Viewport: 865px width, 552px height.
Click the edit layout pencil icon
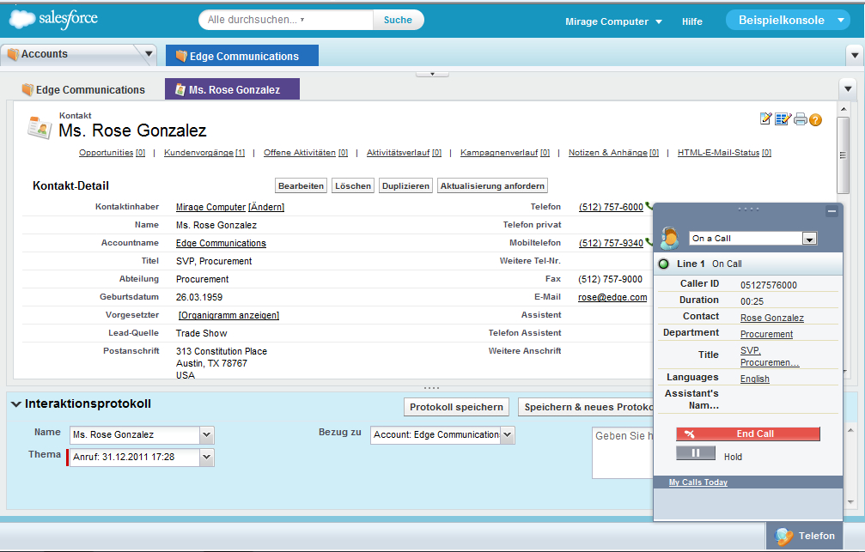point(766,119)
